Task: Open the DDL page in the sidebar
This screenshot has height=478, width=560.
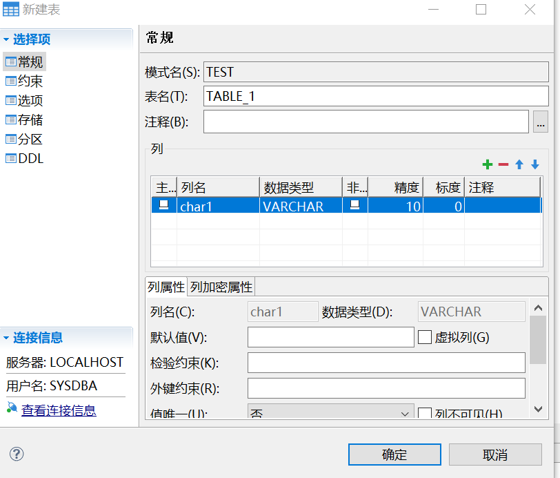Action: pyautogui.click(x=24, y=158)
